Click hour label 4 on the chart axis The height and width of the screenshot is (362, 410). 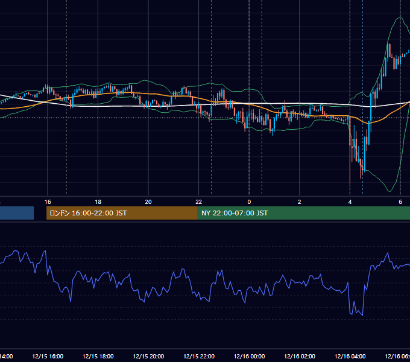tap(350, 202)
